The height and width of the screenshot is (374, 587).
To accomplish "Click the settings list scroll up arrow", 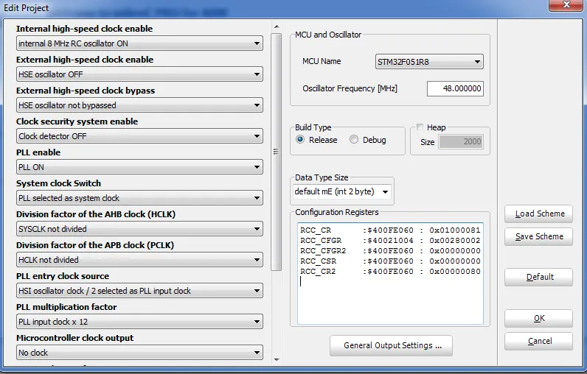I will pos(277,27).
